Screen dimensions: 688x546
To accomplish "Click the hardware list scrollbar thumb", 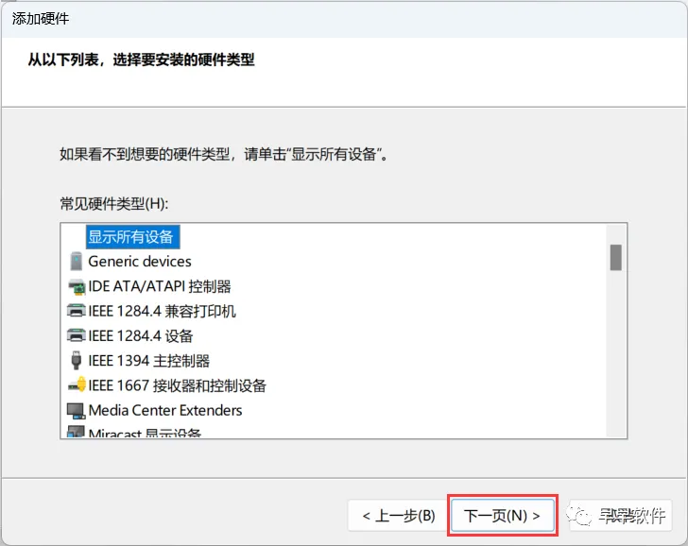I will (x=615, y=258).
